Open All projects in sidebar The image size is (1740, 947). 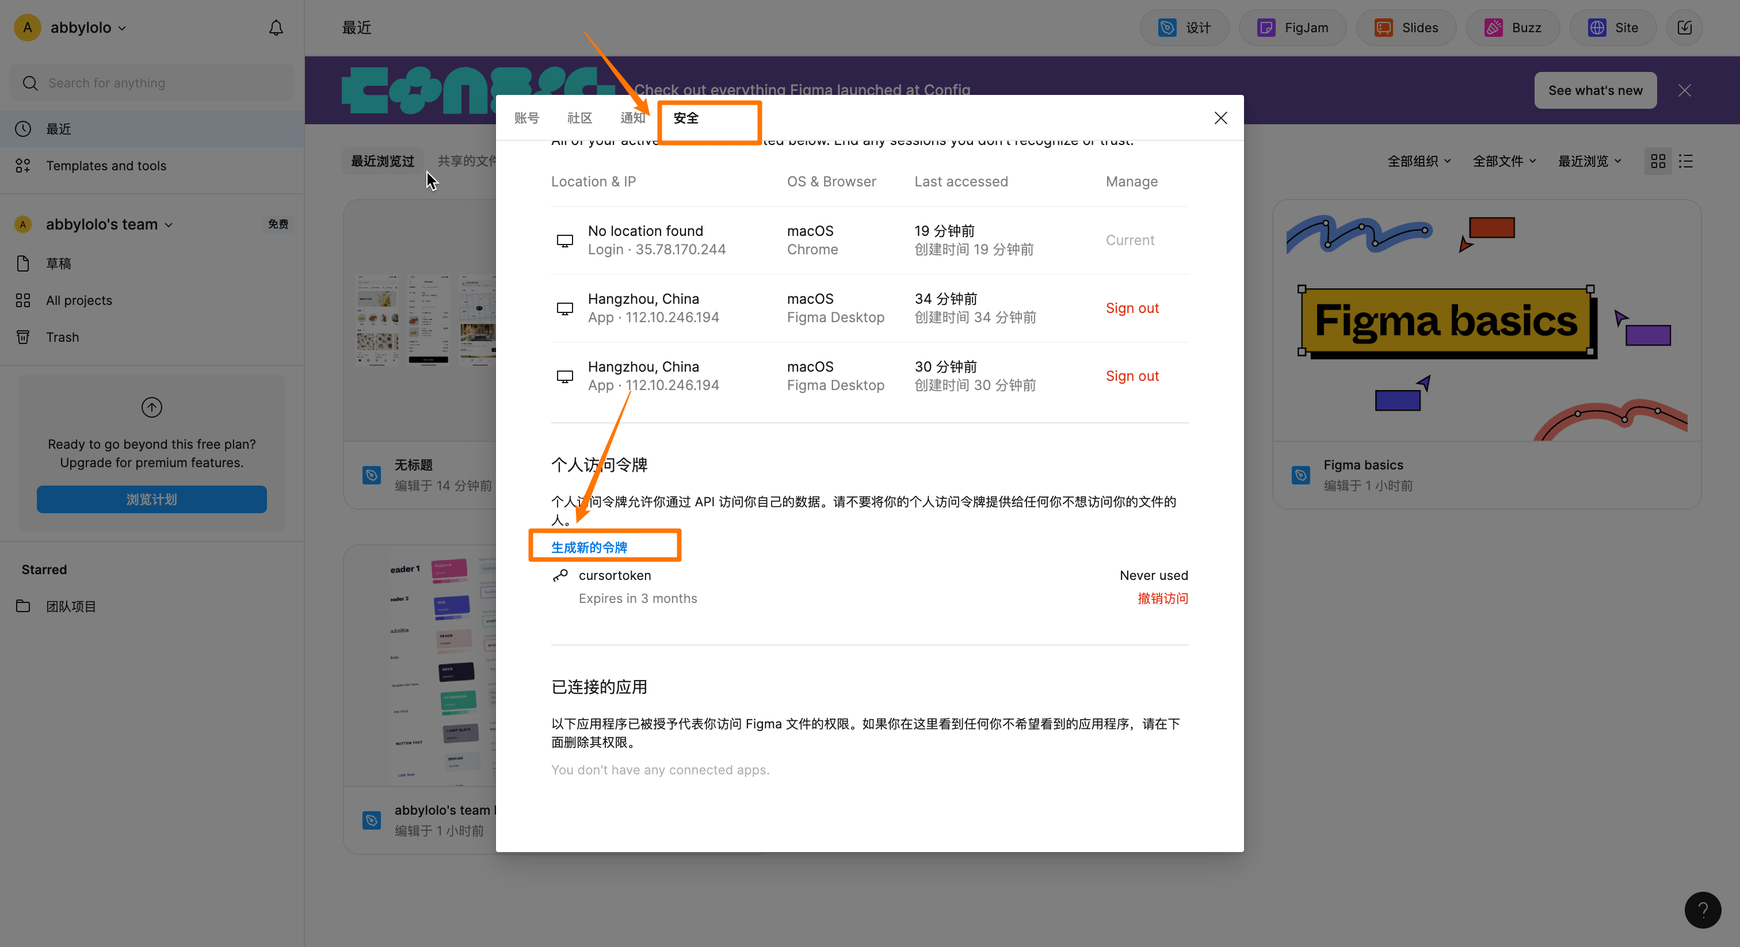tap(152, 300)
